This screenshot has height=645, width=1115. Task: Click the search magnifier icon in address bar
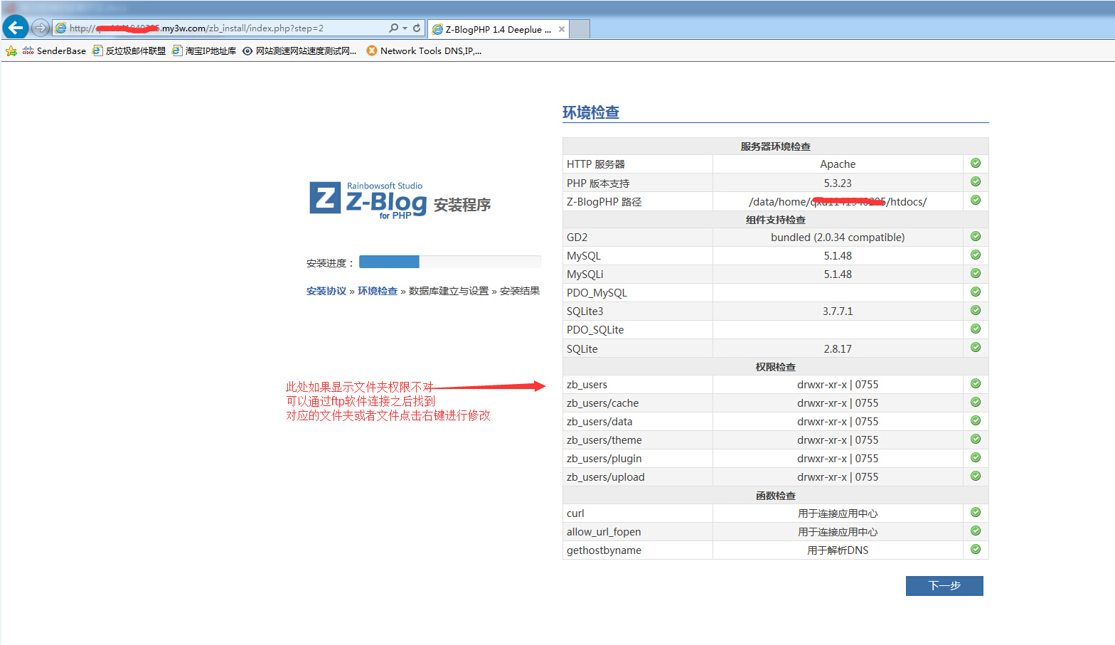click(393, 28)
